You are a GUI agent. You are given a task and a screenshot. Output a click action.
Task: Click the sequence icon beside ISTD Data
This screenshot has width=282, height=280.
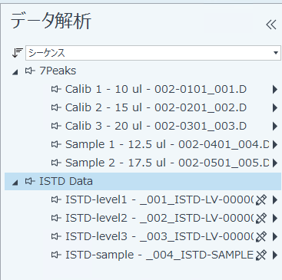[x=30, y=181]
